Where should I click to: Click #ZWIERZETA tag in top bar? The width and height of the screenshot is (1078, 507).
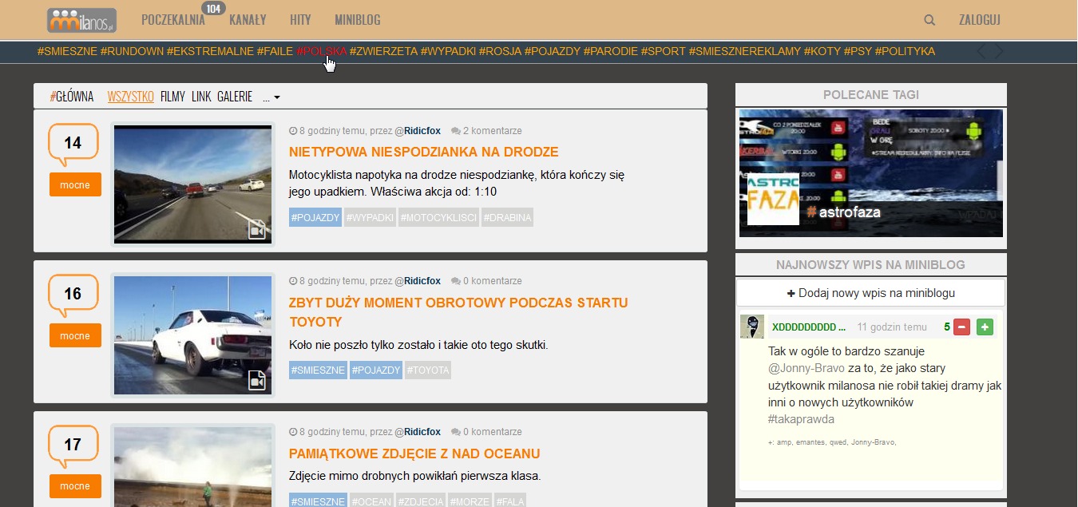click(383, 51)
